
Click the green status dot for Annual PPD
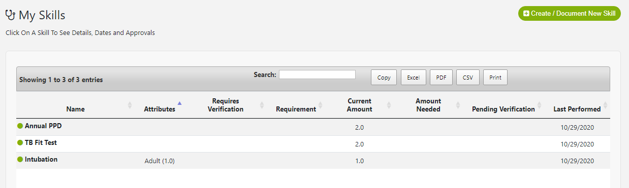click(x=20, y=126)
